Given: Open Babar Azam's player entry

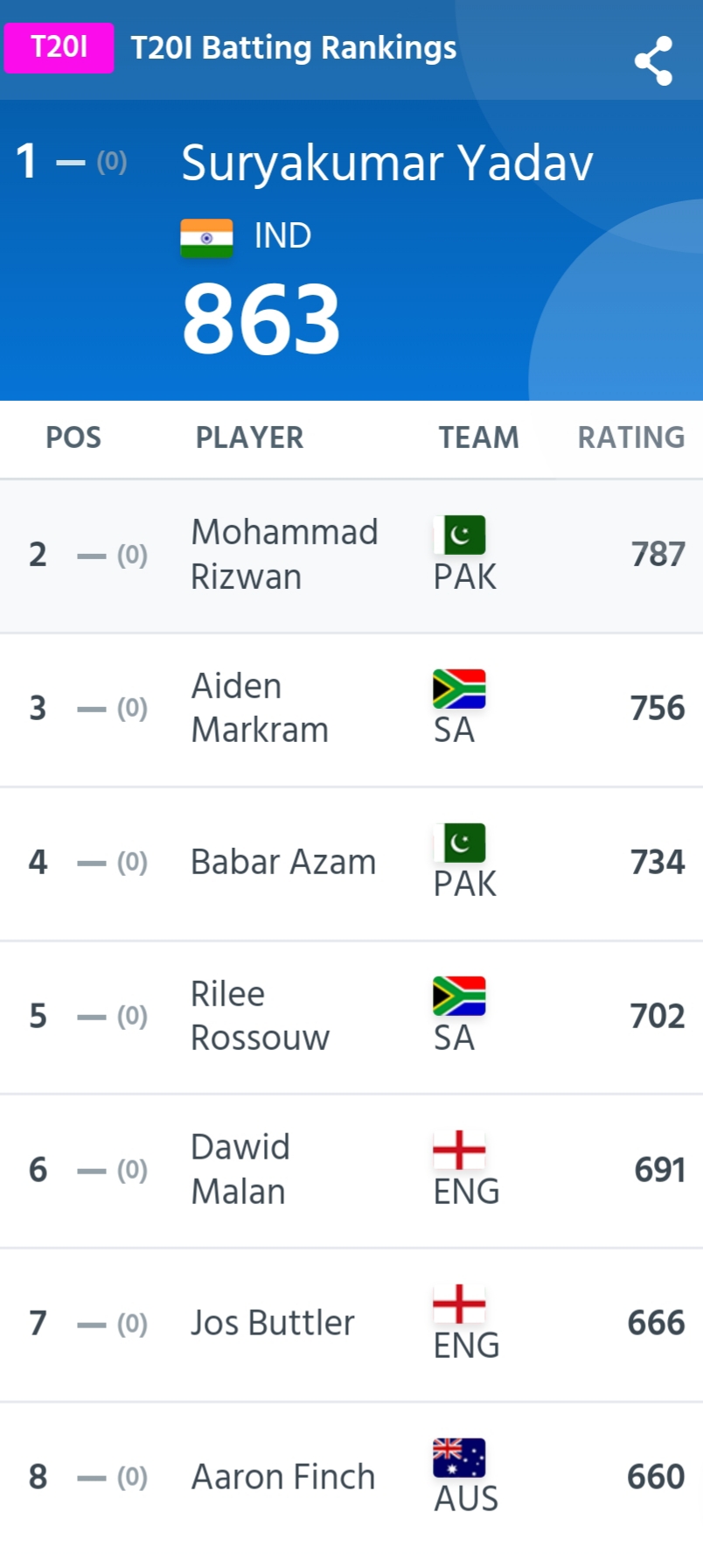Looking at the screenshot, I should (351, 864).
